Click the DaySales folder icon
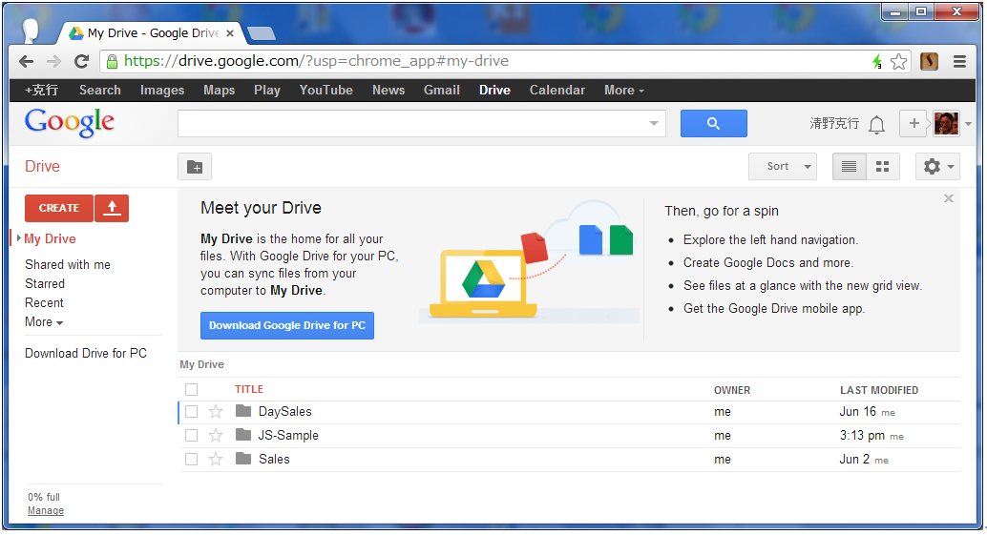This screenshot has width=987, height=535. click(243, 411)
